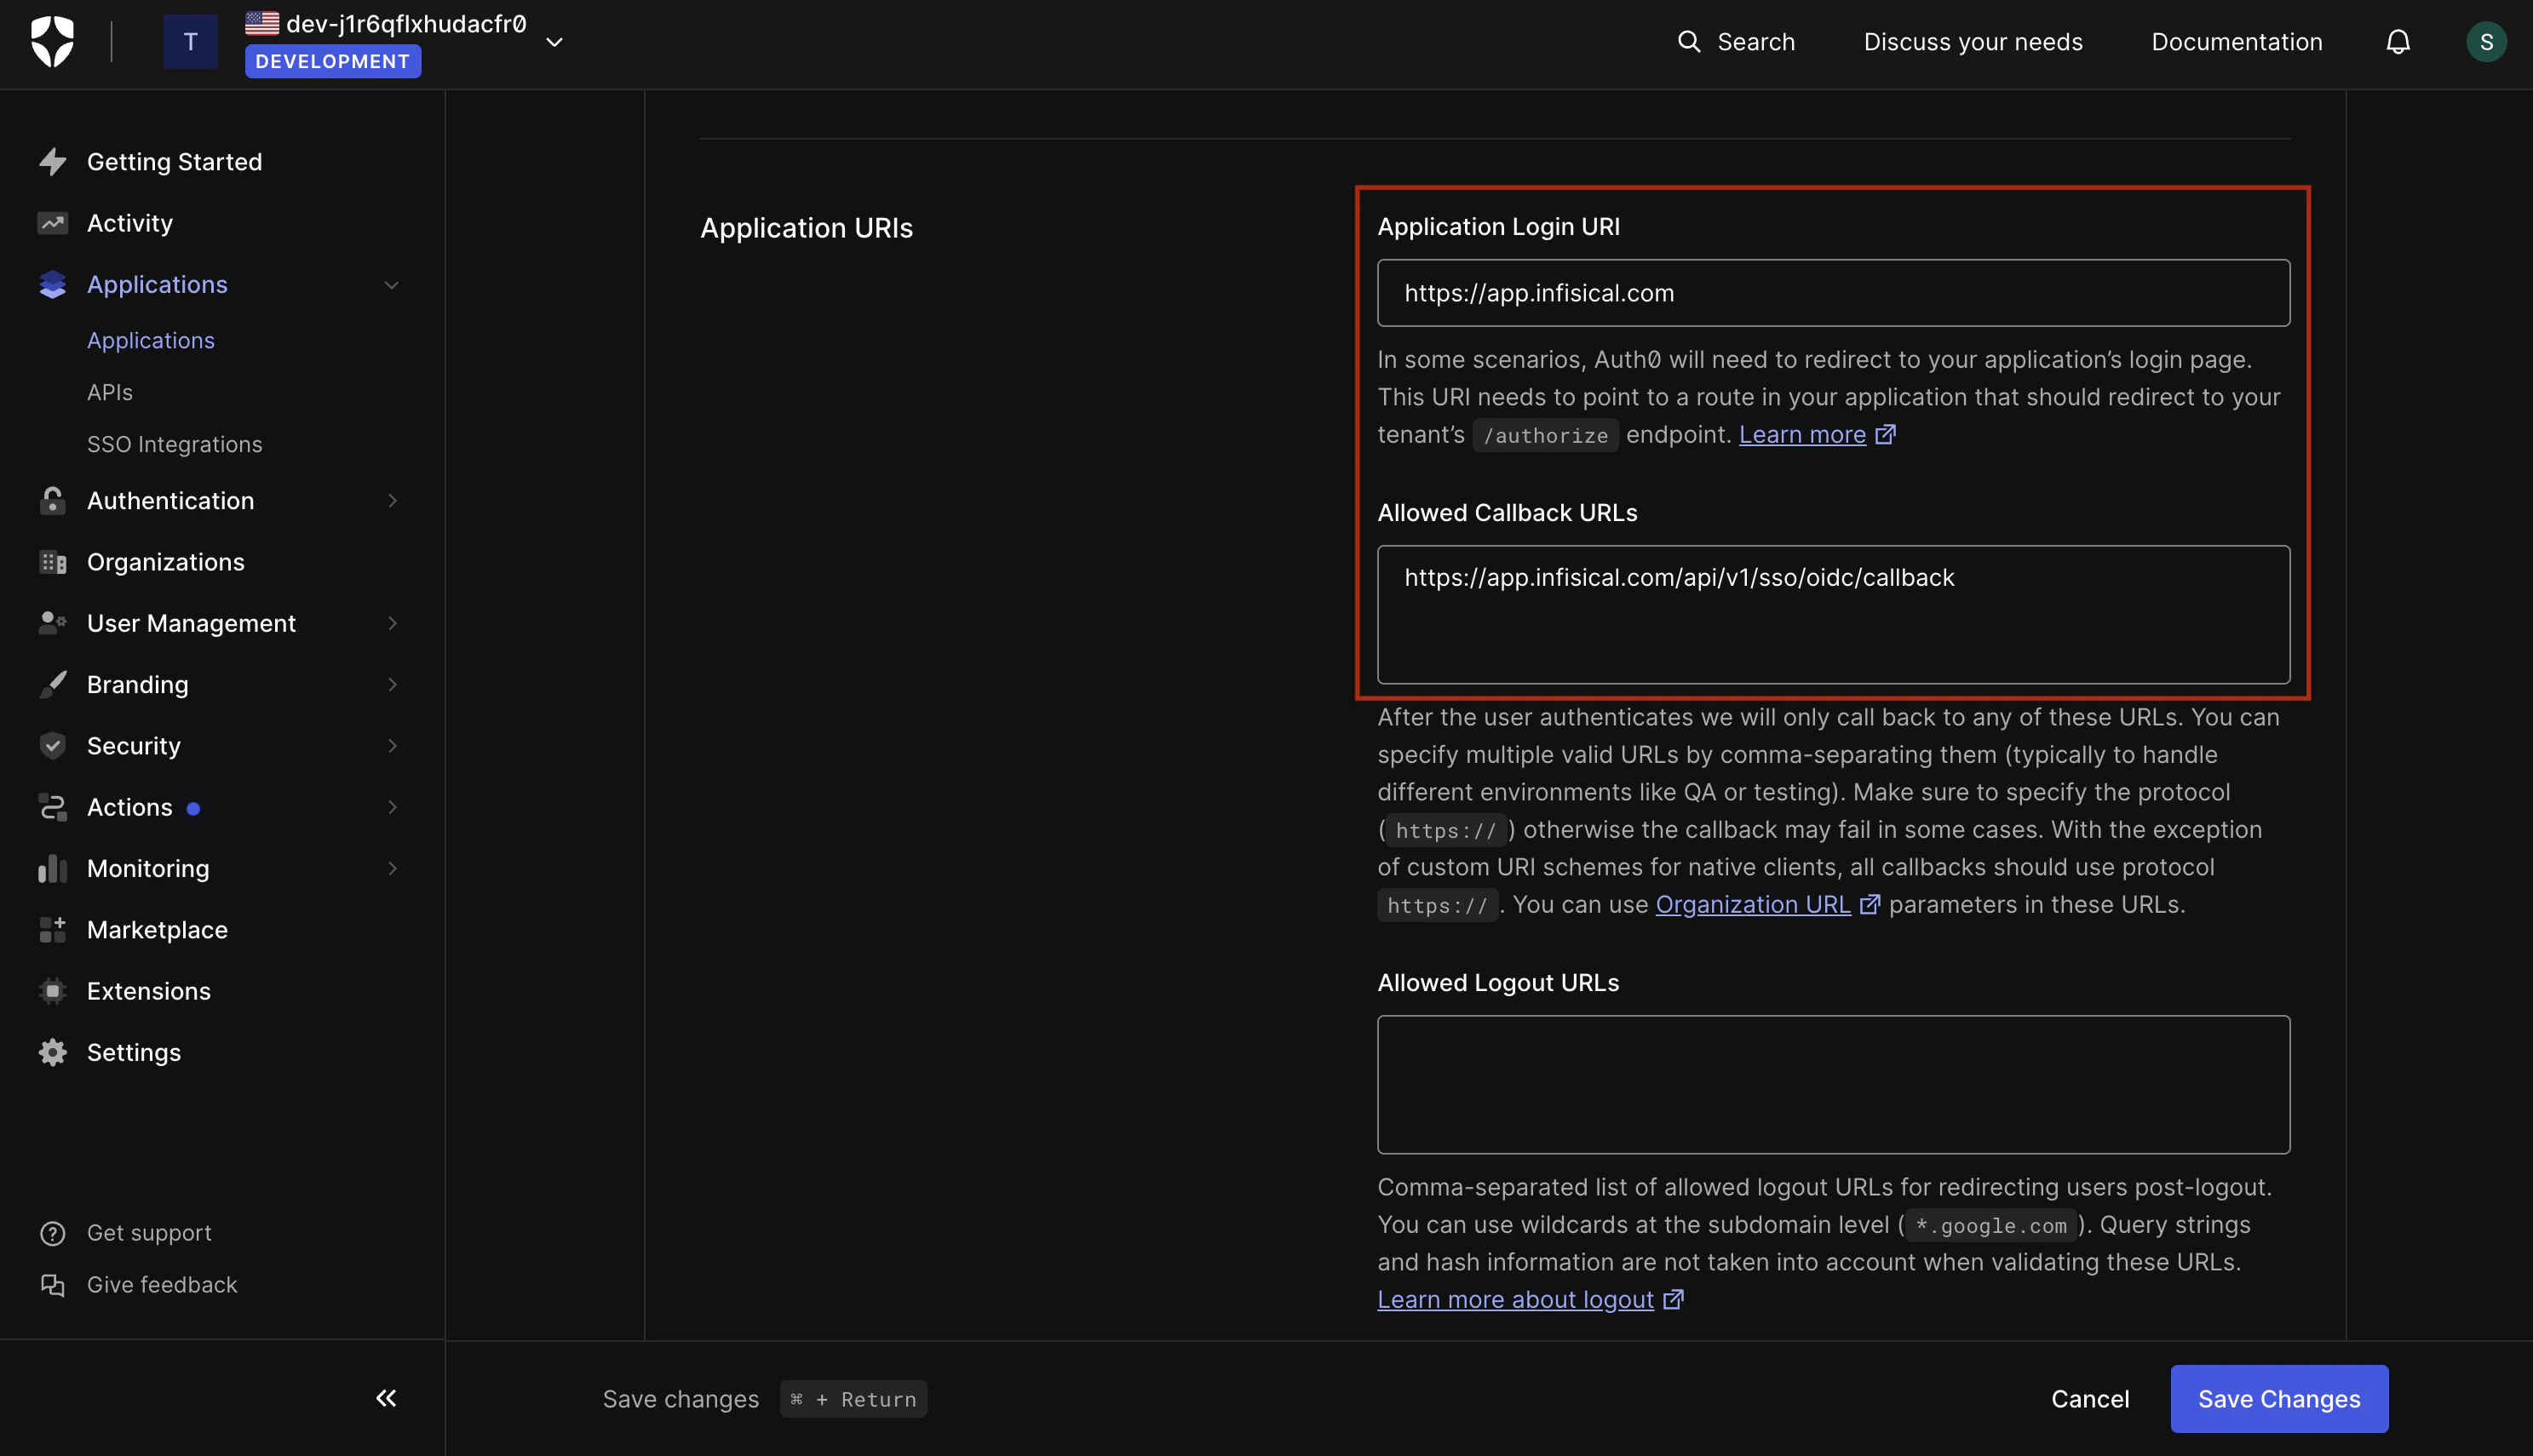
Task: Open the user profile avatar S
Action: 2485,41
